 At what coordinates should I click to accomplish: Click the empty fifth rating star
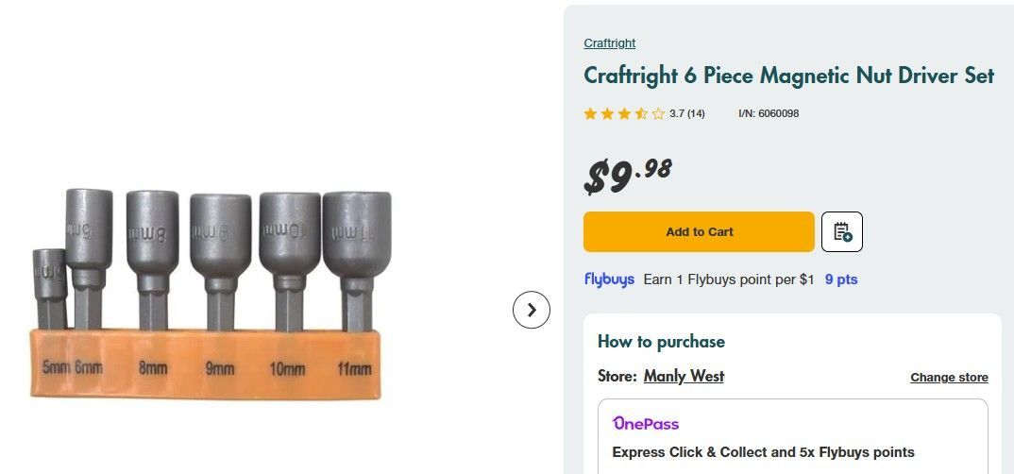pos(659,114)
